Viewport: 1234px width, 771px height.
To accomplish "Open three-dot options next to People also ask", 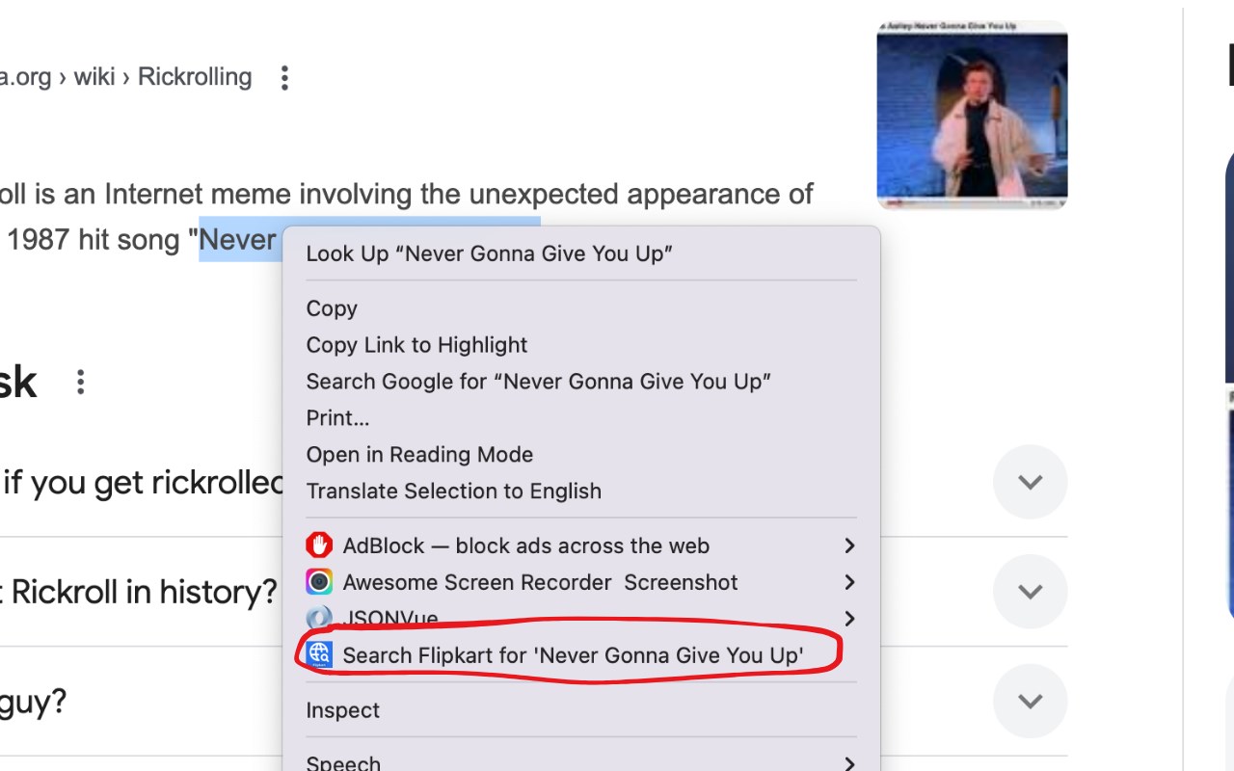I will pos(81,383).
